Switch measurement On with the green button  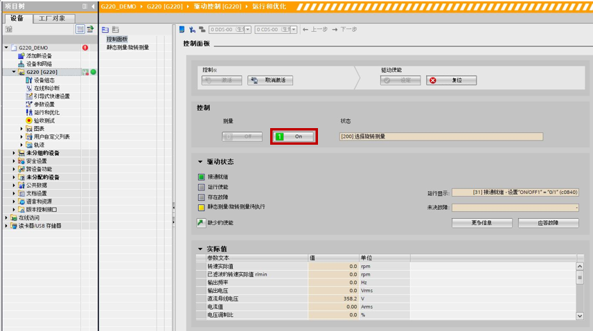pos(294,136)
